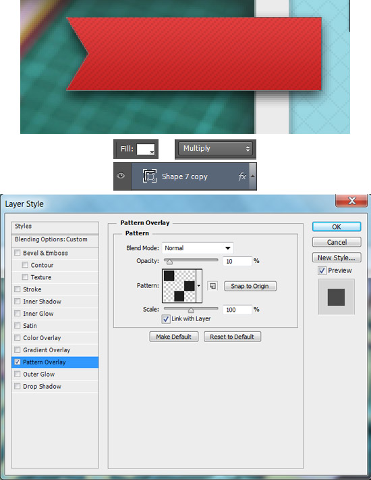Viewport: 371px width, 480px height.
Task: Click the fx icon on Shape 7 copy layer
Action: [242, 176]
